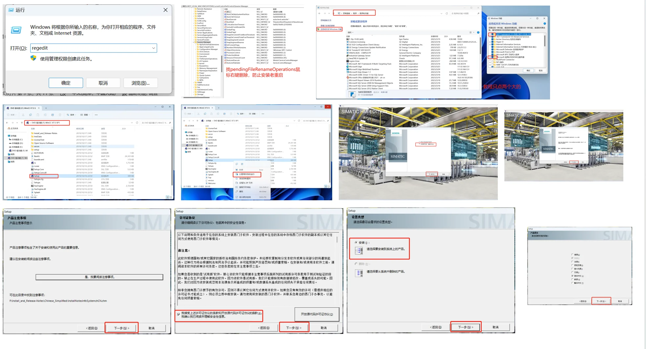Open the 组织 dropdown in Programs and Features
Screen dimensions: 646x349
pos(350,33)
